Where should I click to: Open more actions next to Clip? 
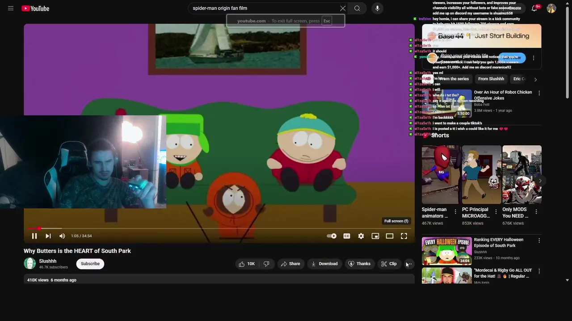409,264
